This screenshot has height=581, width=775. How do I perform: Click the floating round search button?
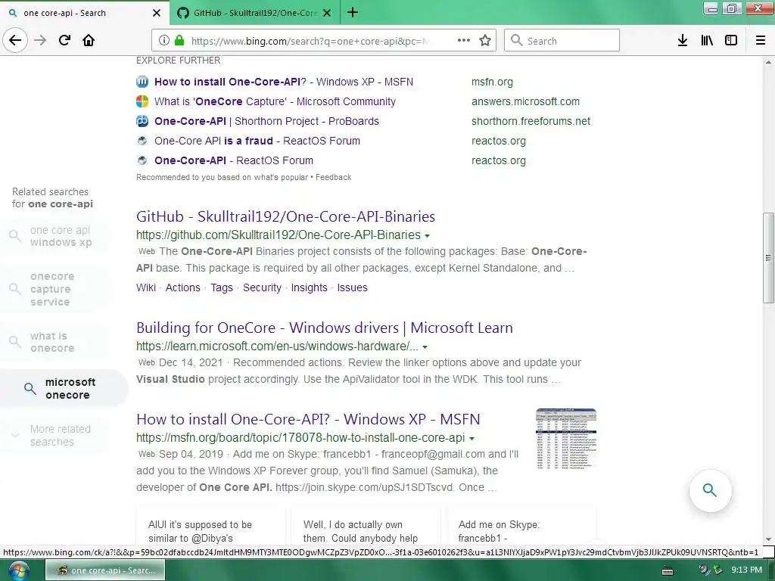[710, 490]
